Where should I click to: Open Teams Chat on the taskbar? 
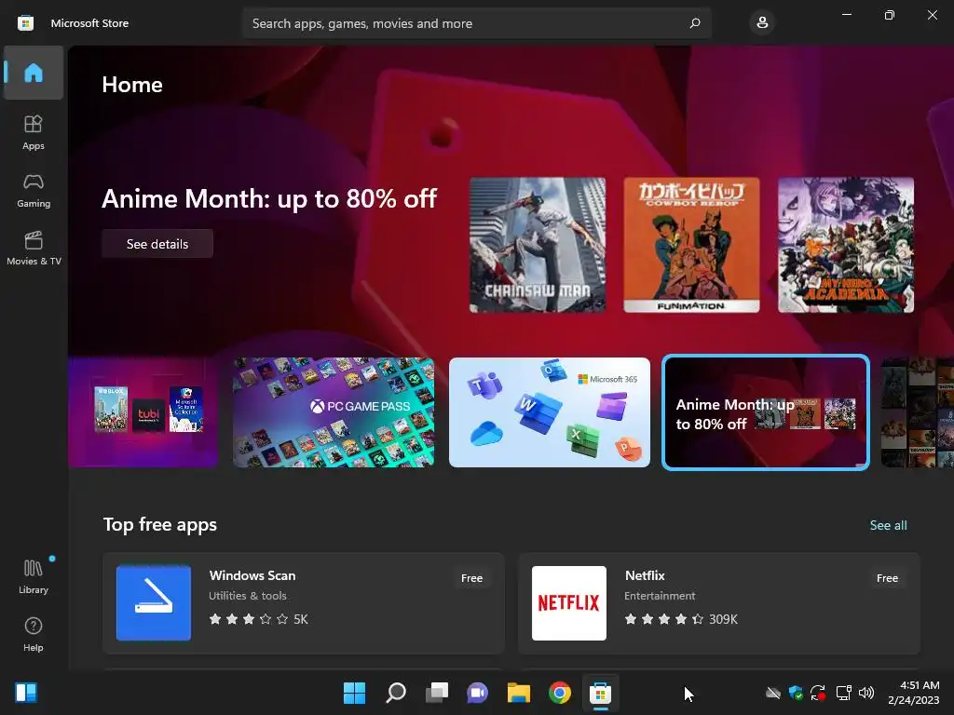point(478,693)
